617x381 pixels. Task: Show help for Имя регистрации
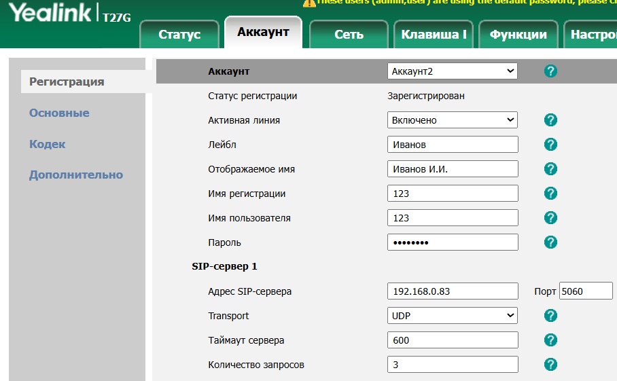[550, 194]
